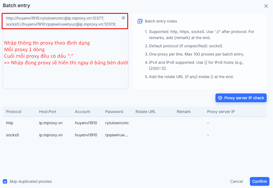The image size is (273, 188).
Task: Click ip.mproxy.vn in the http row
Action: pos(51,123)
